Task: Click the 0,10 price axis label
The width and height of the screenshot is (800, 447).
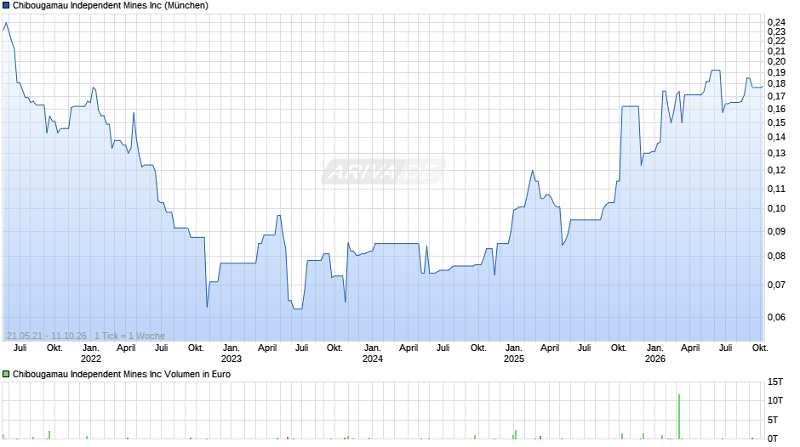Action: 776,208
